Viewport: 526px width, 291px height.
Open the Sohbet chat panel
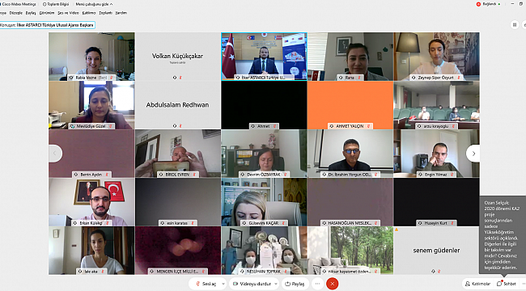[x=507, y=284]
